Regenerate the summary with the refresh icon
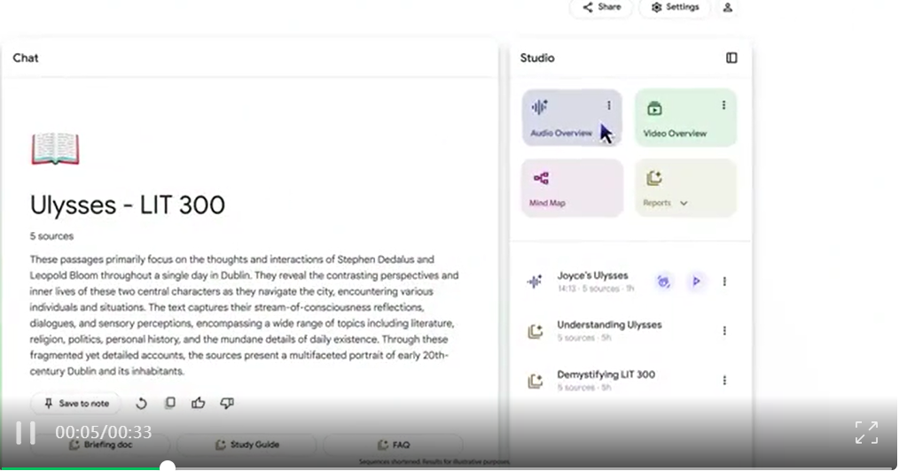This screenshot has height=471, width=899. (141, 404)
